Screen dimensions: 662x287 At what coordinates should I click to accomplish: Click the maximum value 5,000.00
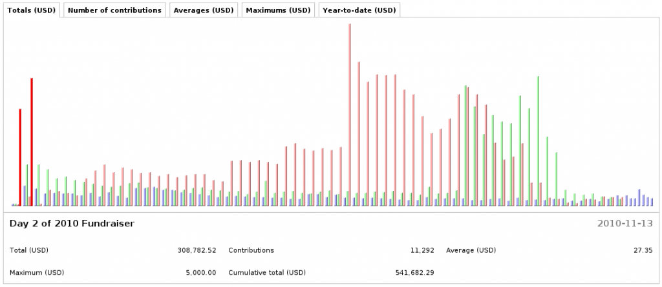pos(200,272)
